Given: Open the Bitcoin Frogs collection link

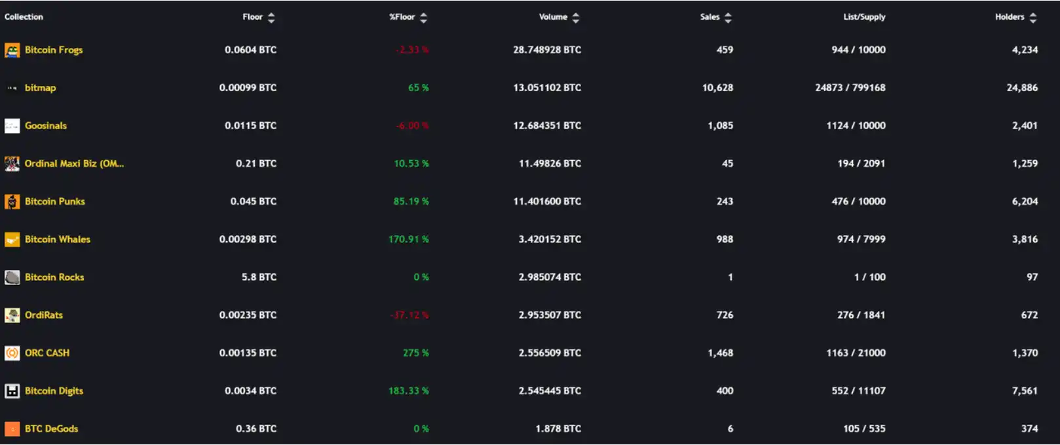Looking at the screenshot, I should coord(54,50).
